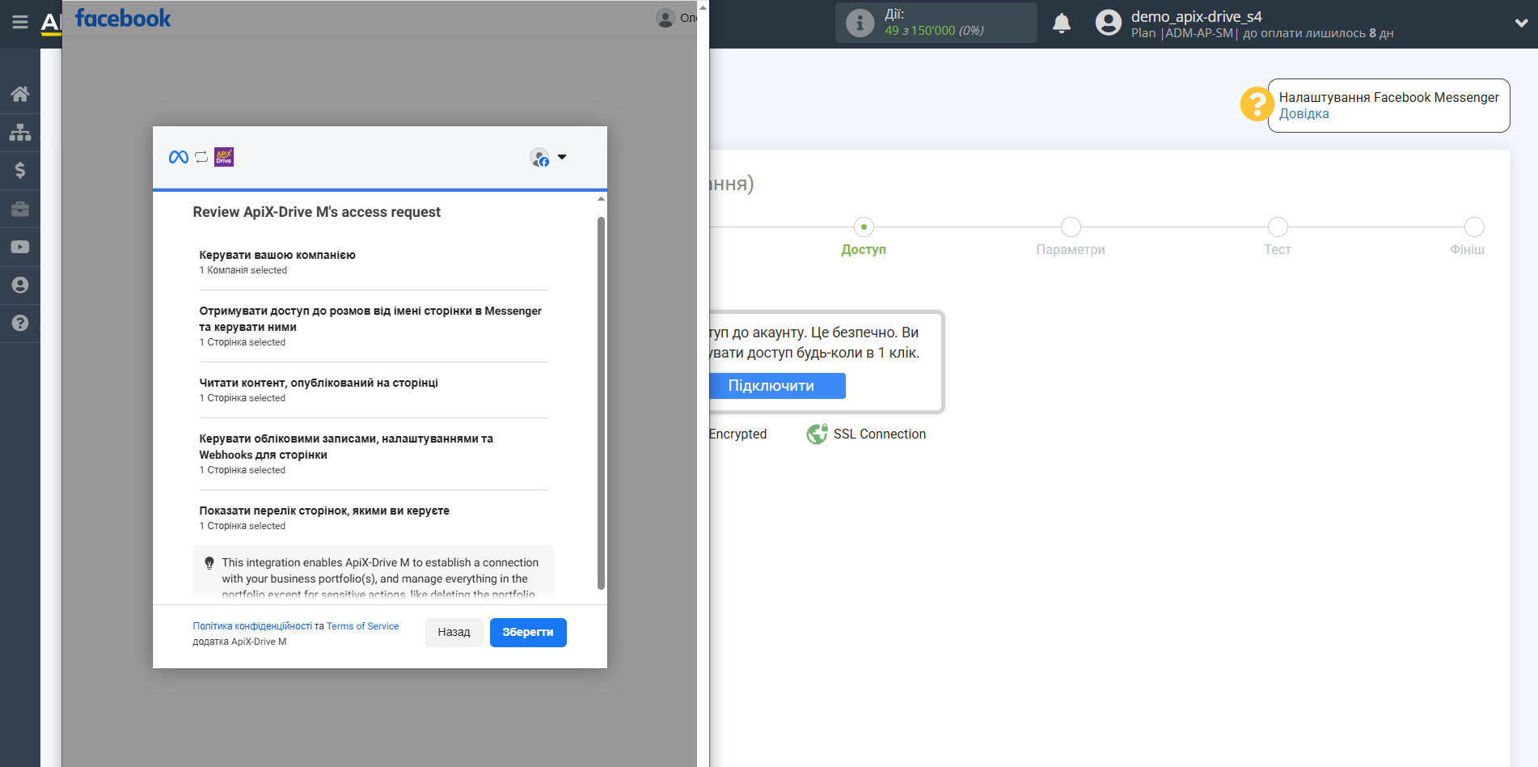Image resolution: width=1538 pixels, height=767 pixels.
Task: Click the lightbulb icon in the info note
Action: click(x=209, y=563)
